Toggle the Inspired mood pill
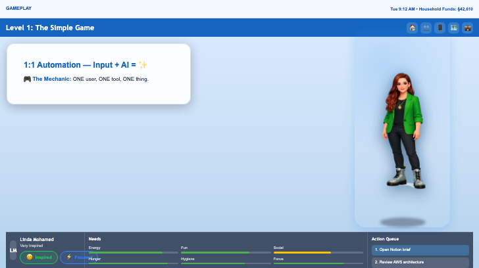479x268 pixels. 39,257
